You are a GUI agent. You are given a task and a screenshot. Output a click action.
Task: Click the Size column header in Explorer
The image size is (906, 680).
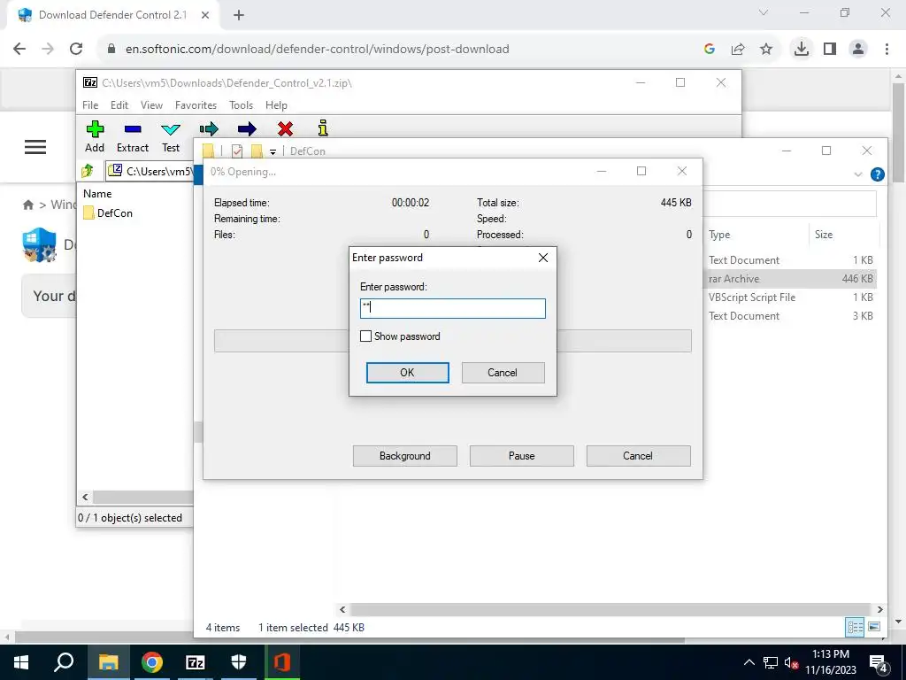pos(824,234)
